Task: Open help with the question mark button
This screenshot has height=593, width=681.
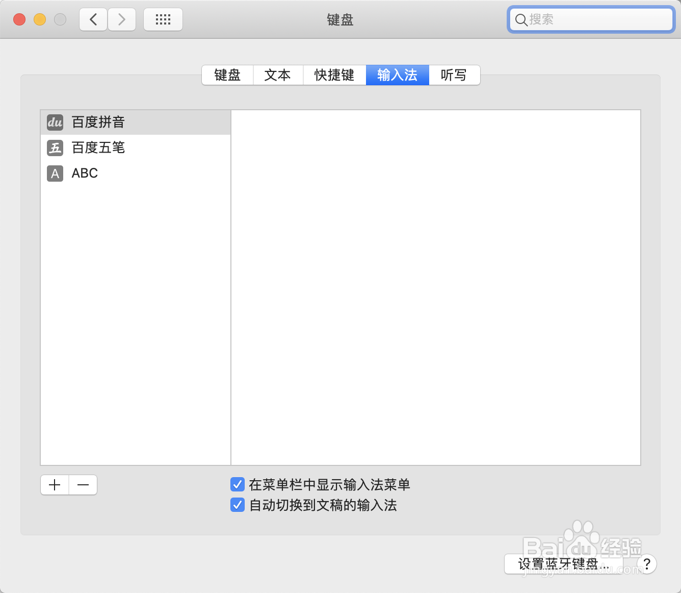Action: tap(647, 564)
